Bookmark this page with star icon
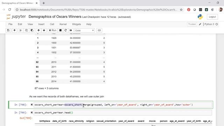The image size is (224, 126). click(181, 9)
